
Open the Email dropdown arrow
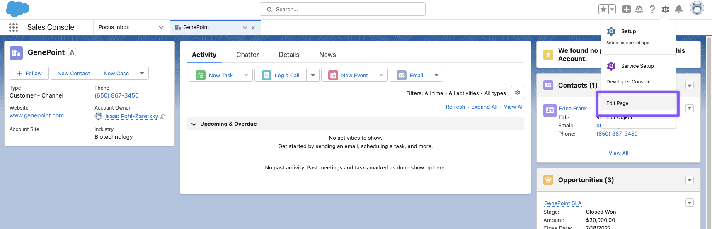(x=436, y=75)
